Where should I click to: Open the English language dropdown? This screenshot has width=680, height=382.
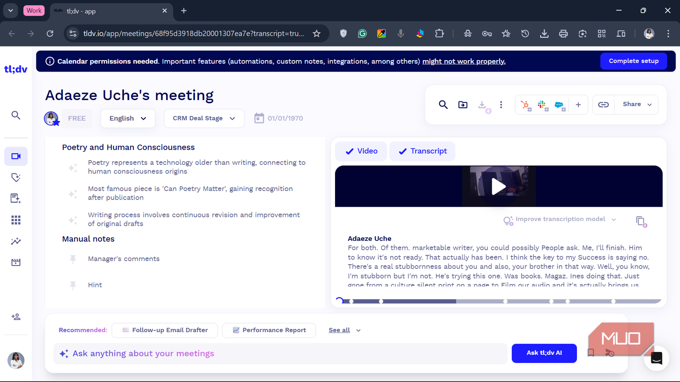tap(128, 118)
